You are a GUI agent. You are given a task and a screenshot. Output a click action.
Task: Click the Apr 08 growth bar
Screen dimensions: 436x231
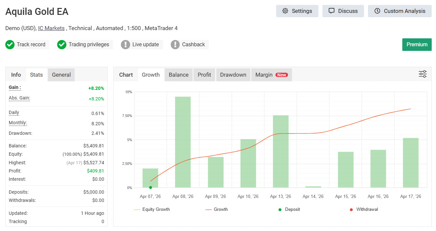click(x=183, y=142)
